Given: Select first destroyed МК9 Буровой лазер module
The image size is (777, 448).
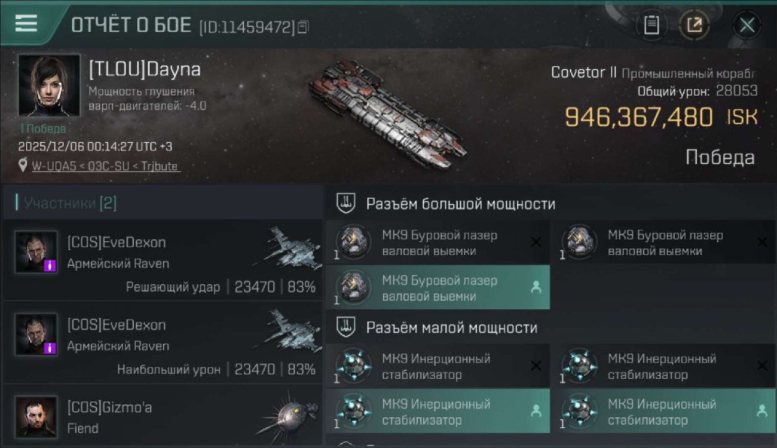Looking at the screenshot, I should tap(438, 243).
